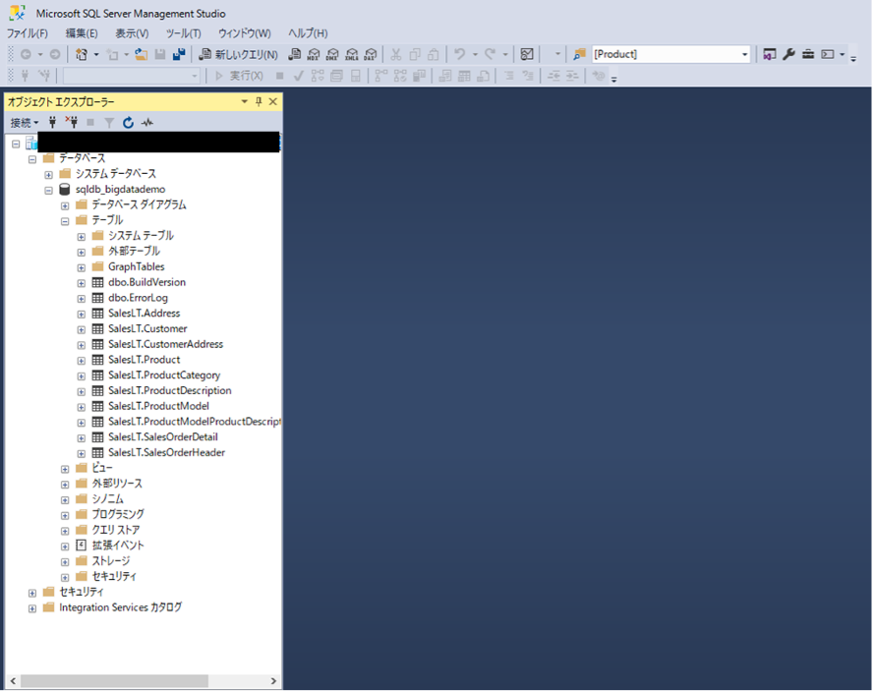Click the Disconnect plug icon with red X
This screenshot has width=874, height=692.
point(72,123)
